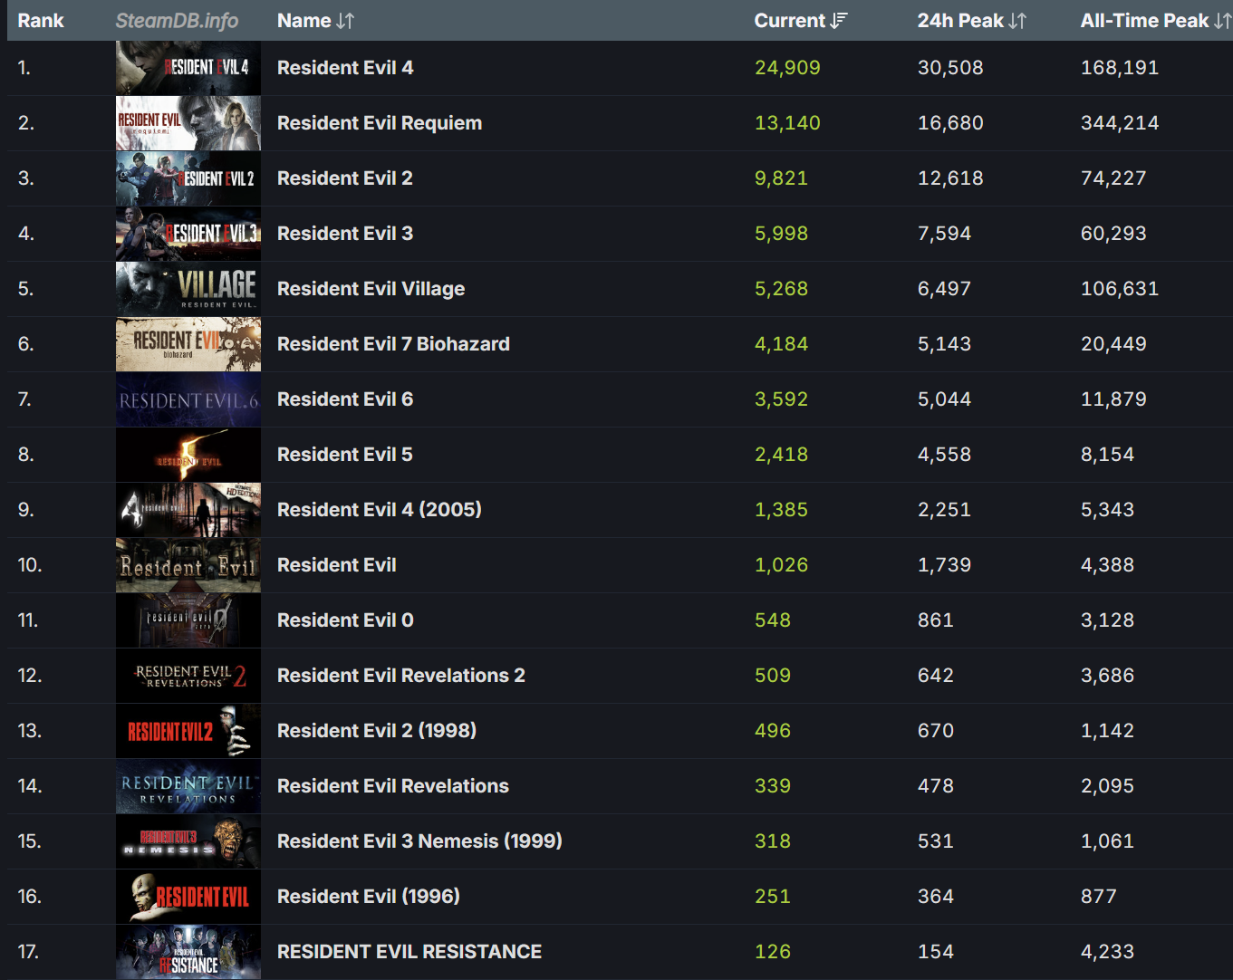Viewport: 1233px width, 980px height.
Task: Click the Current column header
Action: point(790,21)
